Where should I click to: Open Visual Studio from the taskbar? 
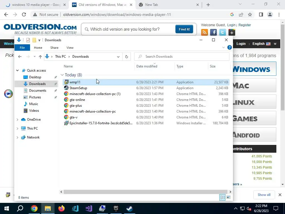pyautogui.click(x=89, y=208)
